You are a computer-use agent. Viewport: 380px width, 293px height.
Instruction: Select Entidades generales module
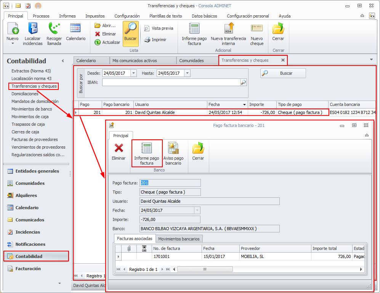(36, 171)
